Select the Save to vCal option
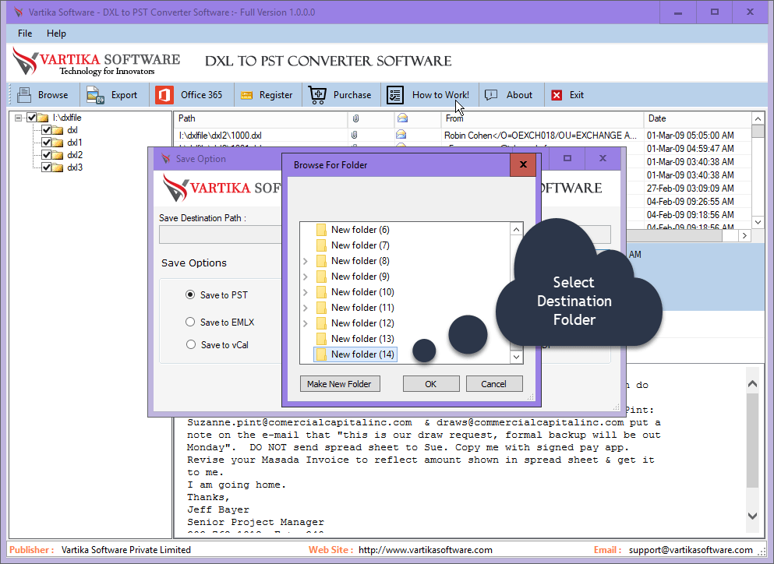 190,344
